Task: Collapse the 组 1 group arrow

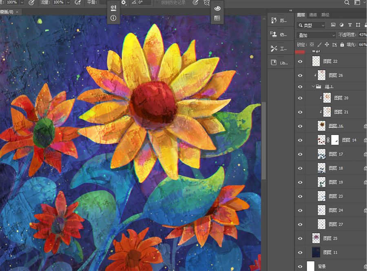Action: [x=314, y=86]
